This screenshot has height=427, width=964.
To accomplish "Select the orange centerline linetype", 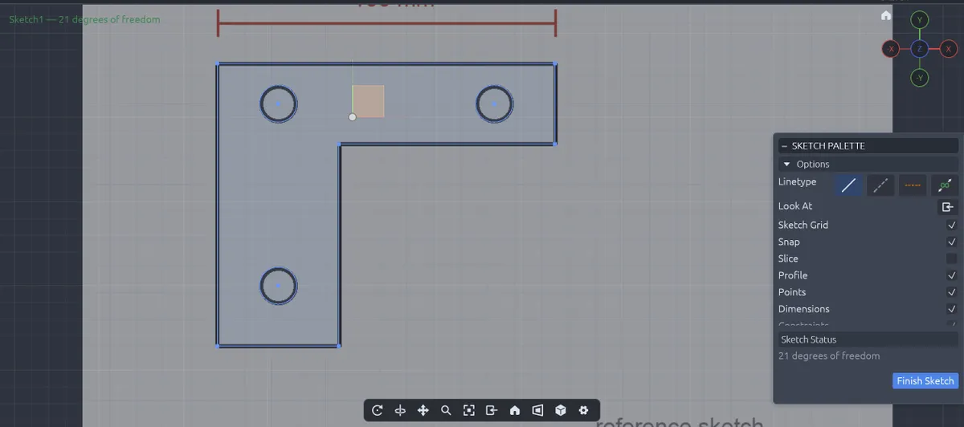I will coord(913,185).
